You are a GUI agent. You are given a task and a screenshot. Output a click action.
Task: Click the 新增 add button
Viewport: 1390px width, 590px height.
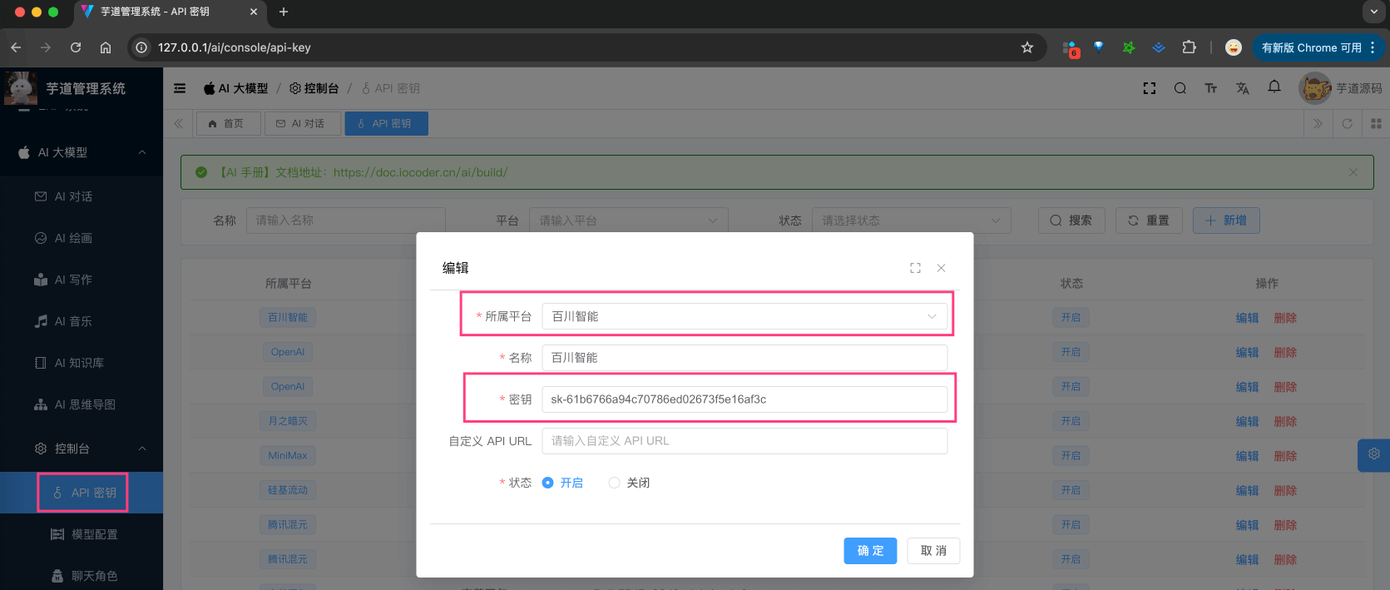pyautogui.click(x=1226, y=221)
